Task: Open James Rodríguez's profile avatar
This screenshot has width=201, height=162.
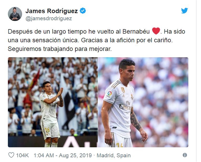Action: (15, 14)
